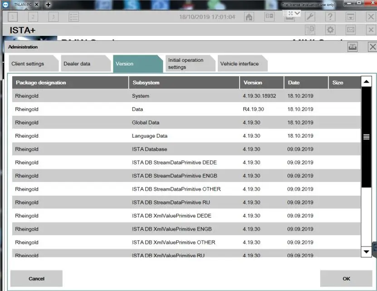Click toolbar box number 3

tap(54, 17)
